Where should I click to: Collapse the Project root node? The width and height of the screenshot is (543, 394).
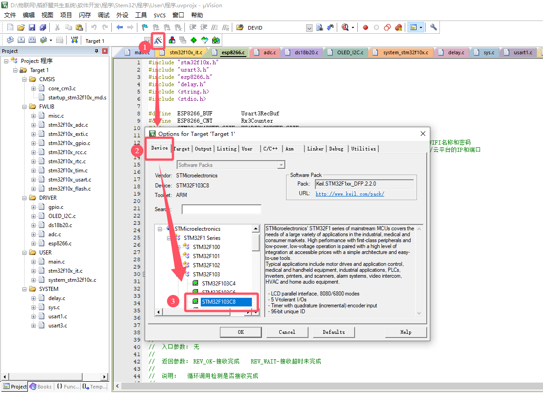6,61
